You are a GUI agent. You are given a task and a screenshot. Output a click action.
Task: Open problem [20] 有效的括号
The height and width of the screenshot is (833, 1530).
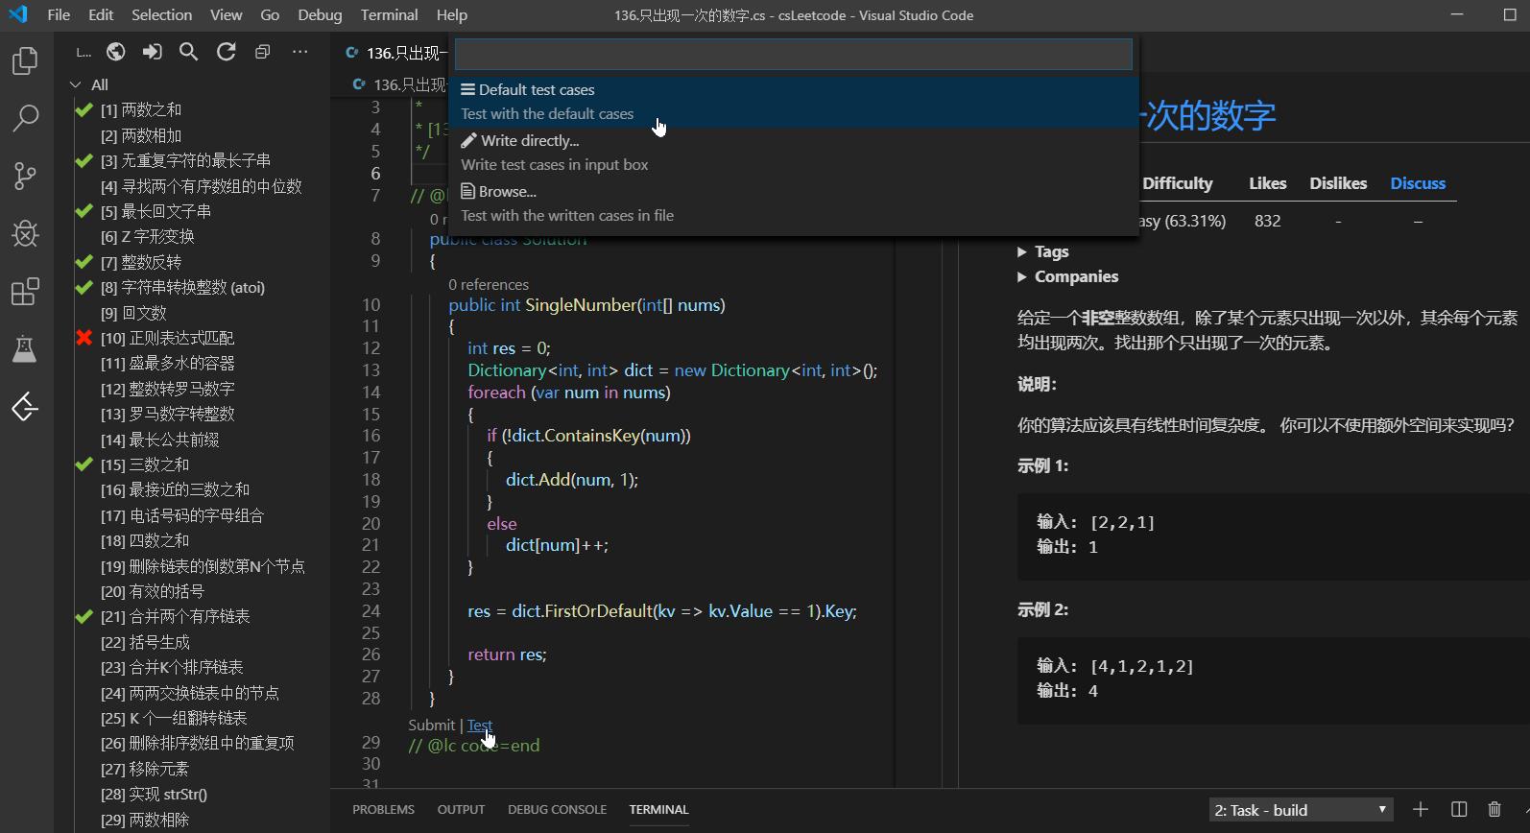tap(153, 591)
